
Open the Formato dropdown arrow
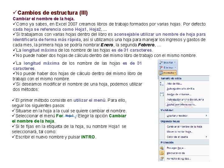tap(175, 73)
